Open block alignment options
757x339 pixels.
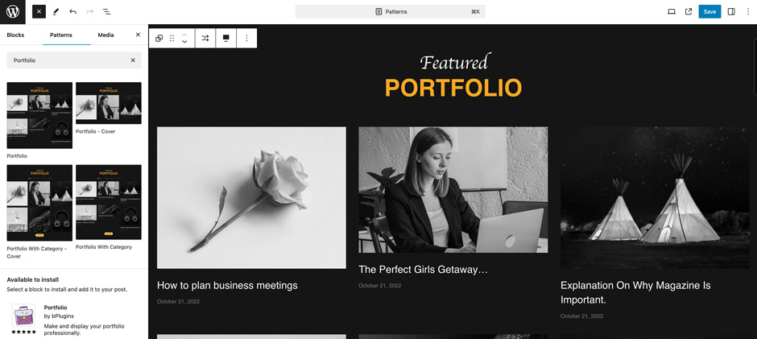[225, 38]
